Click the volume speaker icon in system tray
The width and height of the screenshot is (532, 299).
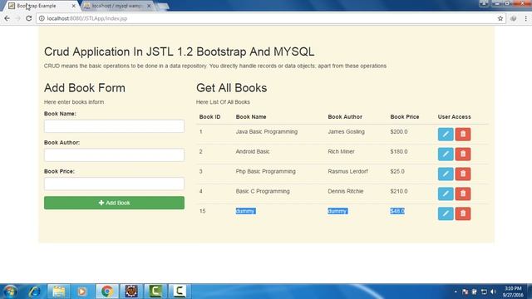493,292
